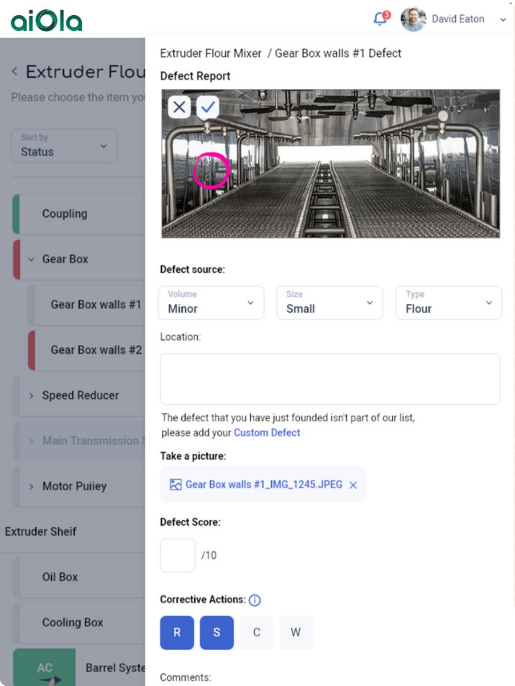Open the notifications bell
This screenshot has width=515, height=686.
click(x=381, y=18)
